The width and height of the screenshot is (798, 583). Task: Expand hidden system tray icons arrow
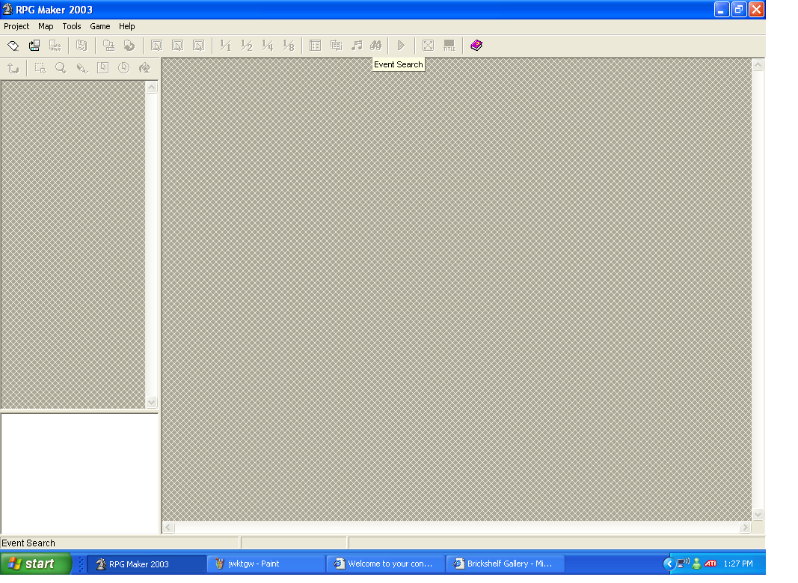click(669, 564)
